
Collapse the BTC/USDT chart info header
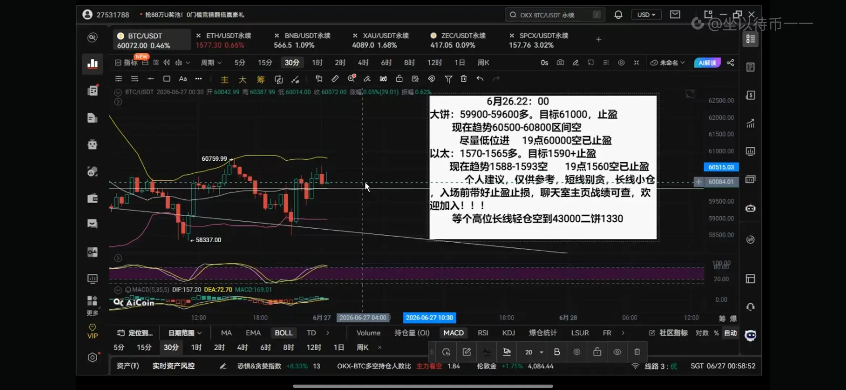click(118, 92)
